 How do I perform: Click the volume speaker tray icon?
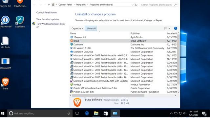coord(185,113)
